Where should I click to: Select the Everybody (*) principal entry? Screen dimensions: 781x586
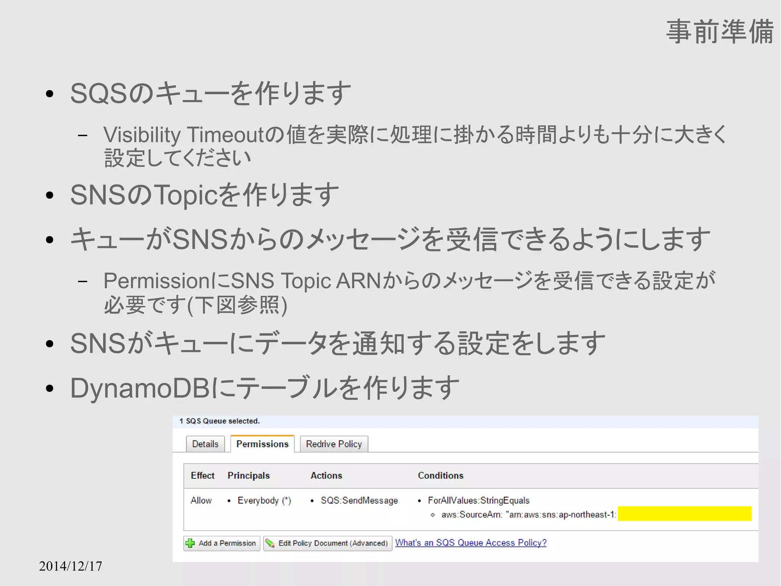(x=264, y=500)
